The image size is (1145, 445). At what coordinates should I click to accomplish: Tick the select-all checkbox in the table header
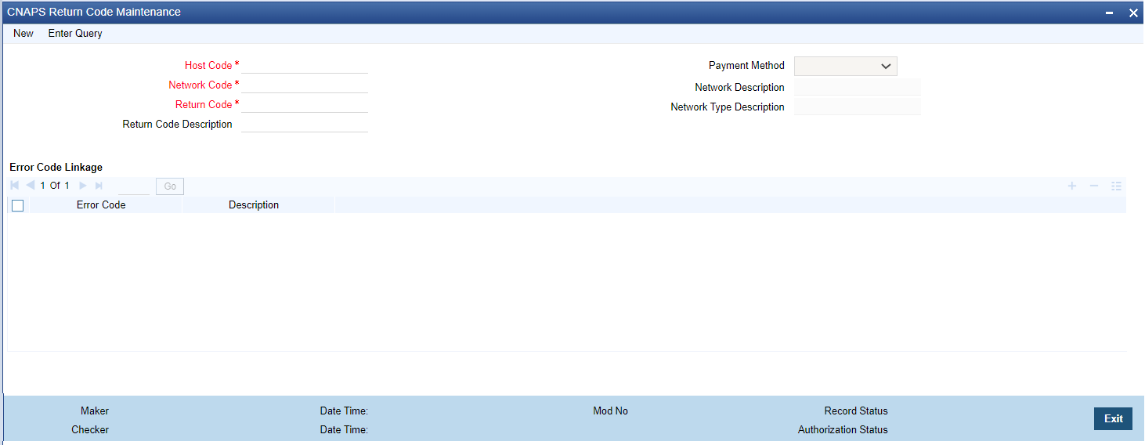click(18, 205)
